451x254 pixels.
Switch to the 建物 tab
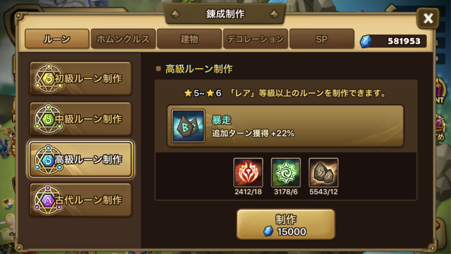[x=189, y=39]
